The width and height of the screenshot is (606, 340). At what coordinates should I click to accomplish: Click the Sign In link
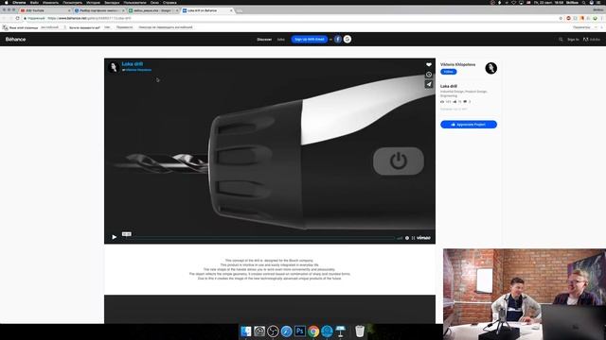[x=573, y=40]
